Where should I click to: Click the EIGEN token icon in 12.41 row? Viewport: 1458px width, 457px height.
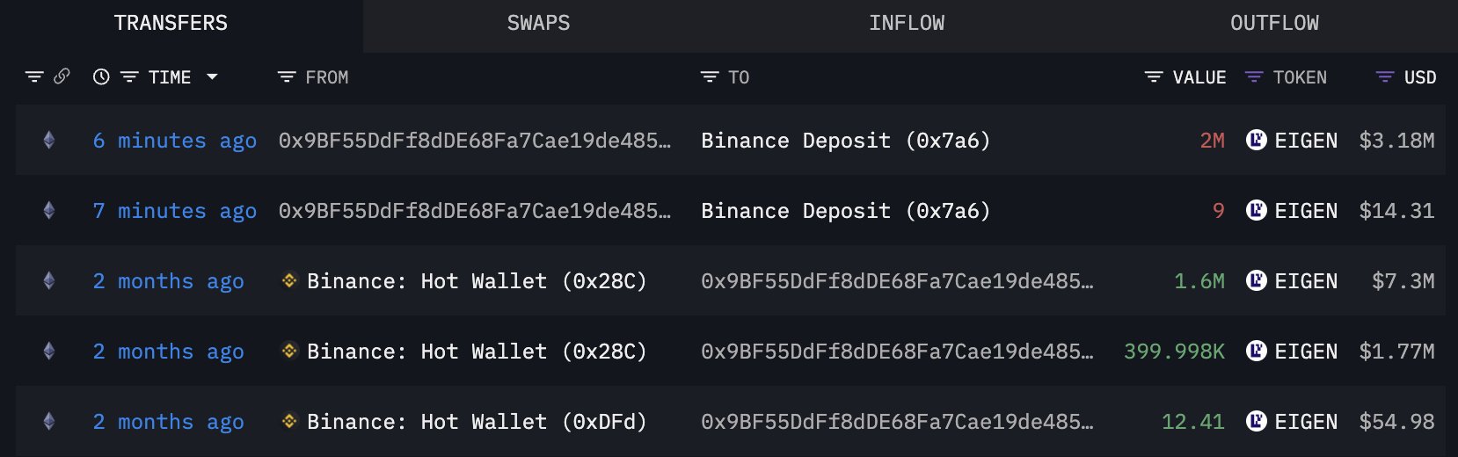1256,422
